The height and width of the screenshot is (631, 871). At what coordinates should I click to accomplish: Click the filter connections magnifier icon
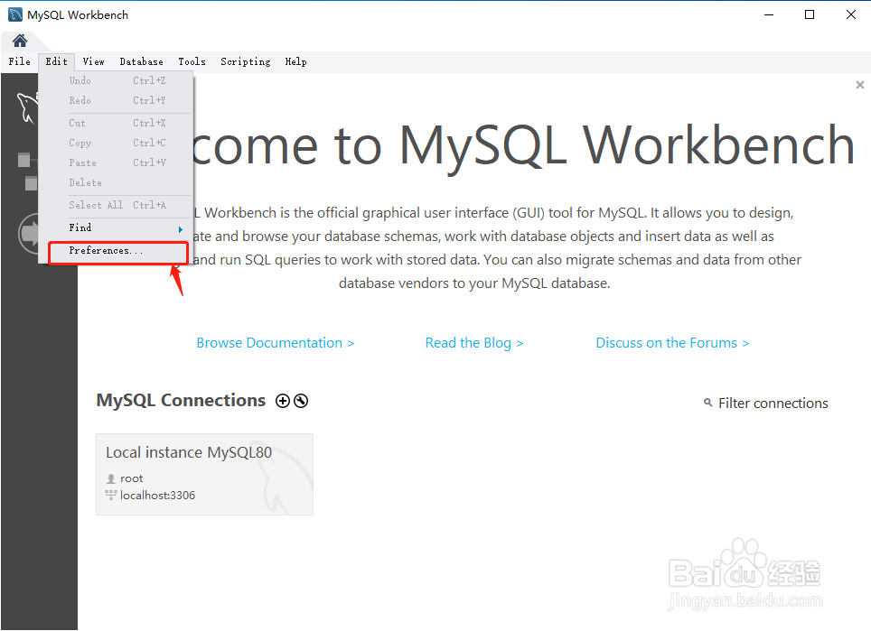tap(707, 403)
